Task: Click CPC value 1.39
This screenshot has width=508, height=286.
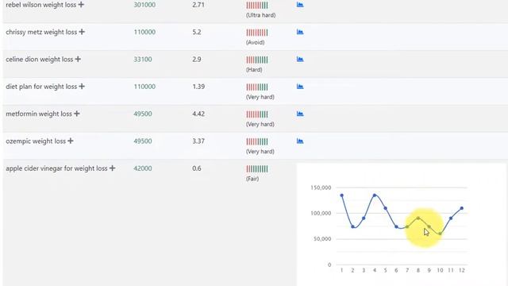Action: pyautogui.click(x=198, y=87)
